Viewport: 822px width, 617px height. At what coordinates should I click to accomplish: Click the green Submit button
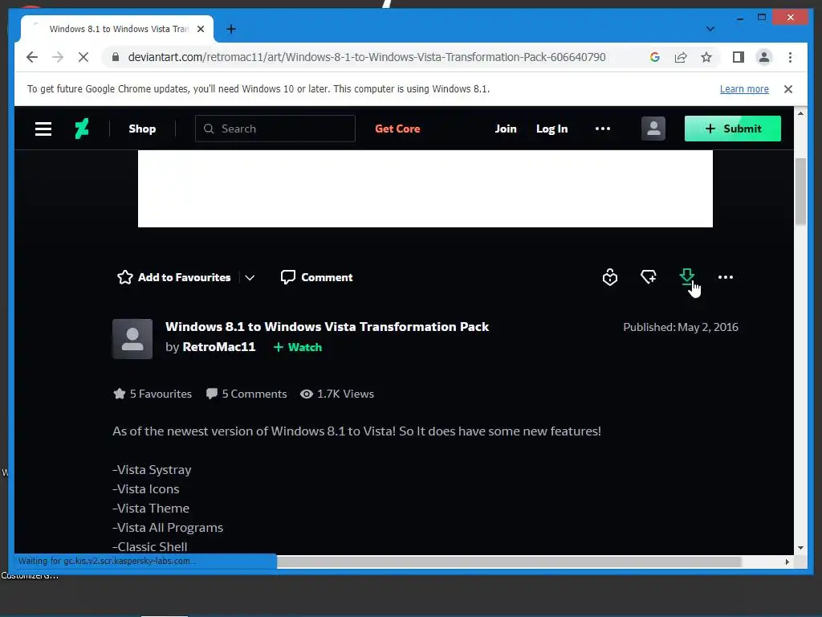(732, 129)
